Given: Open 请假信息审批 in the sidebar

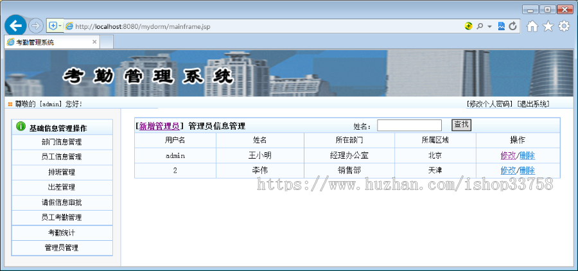Looking at the screenshot, I should pyautogui.click(x=62, y=202).
